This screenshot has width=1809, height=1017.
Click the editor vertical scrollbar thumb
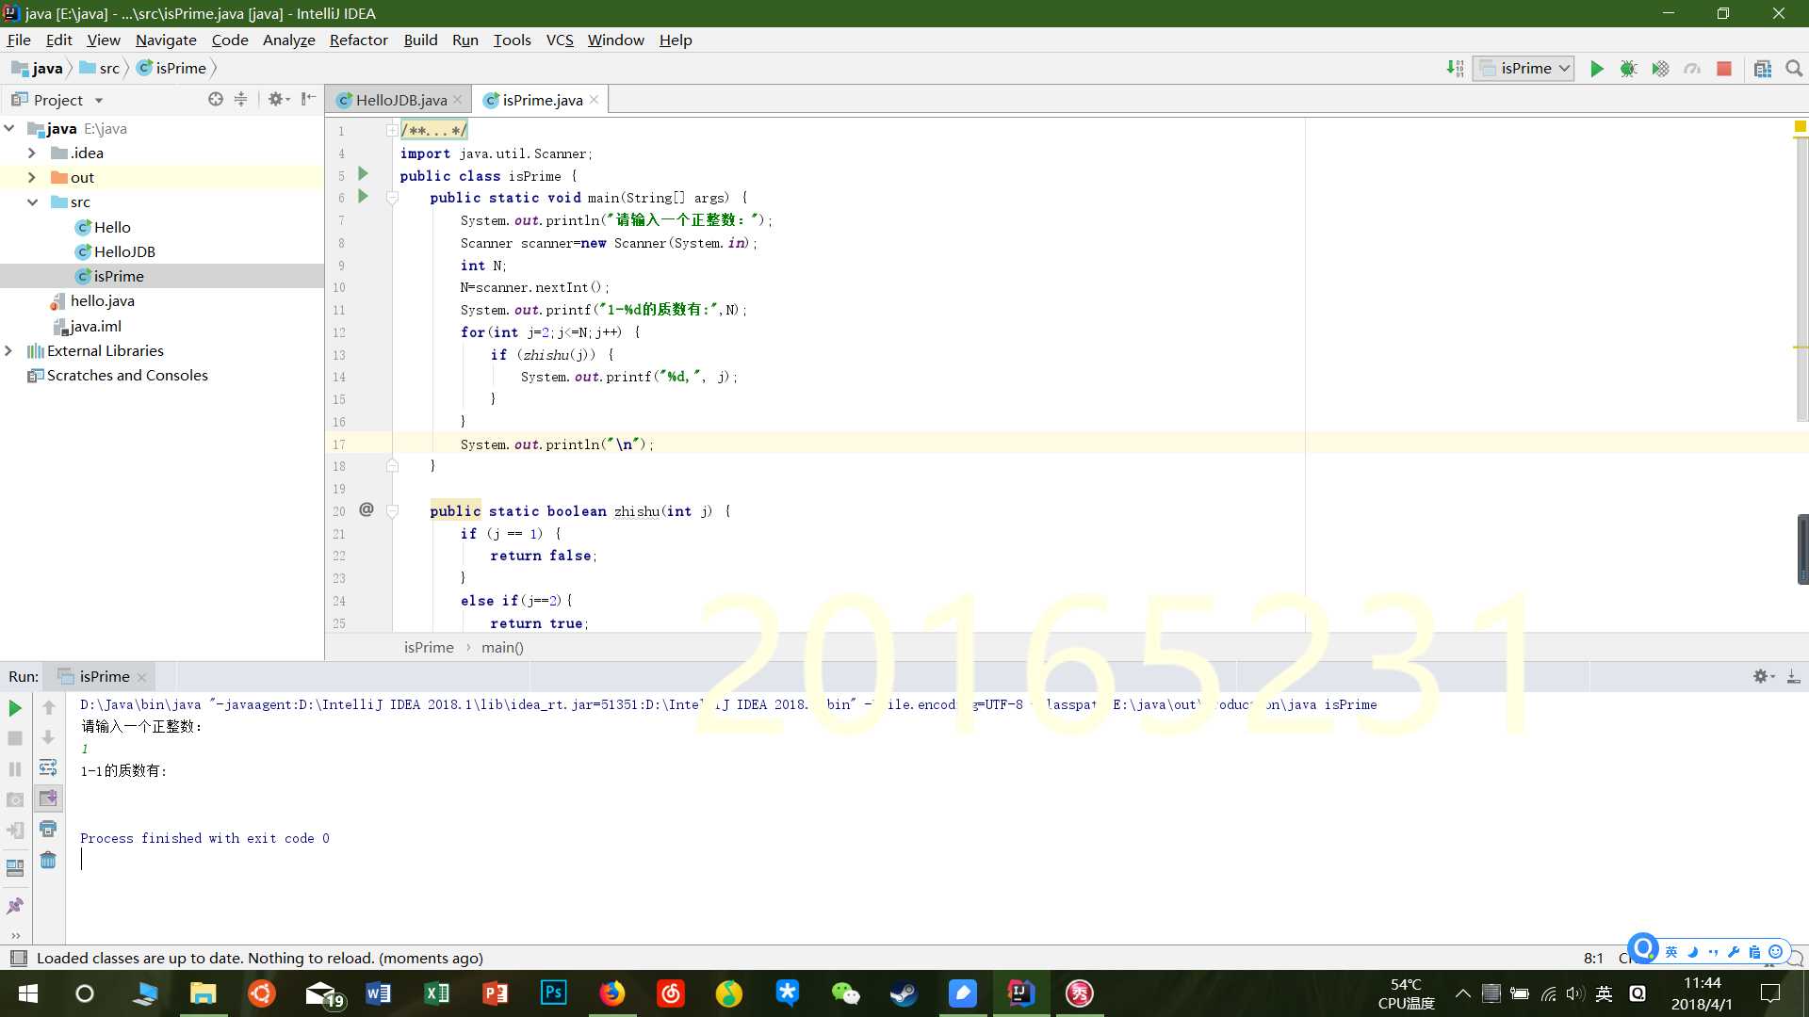pos(1801,278)
